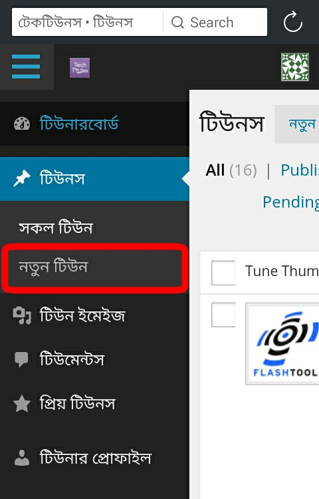Click the টিউনারবোর্ড dashboard gauge icon
Screen dimensions: 319x499
pyautogui.click(x=22, y=124)
